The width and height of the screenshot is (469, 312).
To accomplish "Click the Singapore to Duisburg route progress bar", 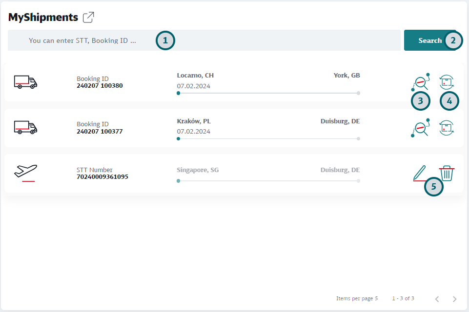I will tap(268, 181).
